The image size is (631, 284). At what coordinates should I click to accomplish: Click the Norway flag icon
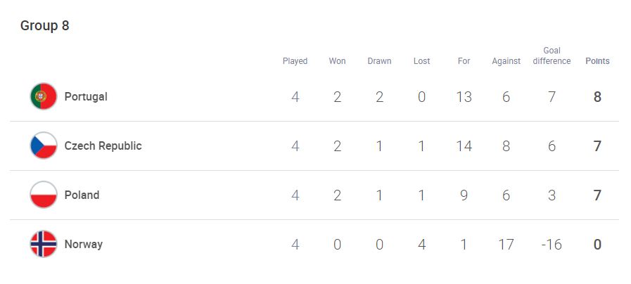[44, 244]
